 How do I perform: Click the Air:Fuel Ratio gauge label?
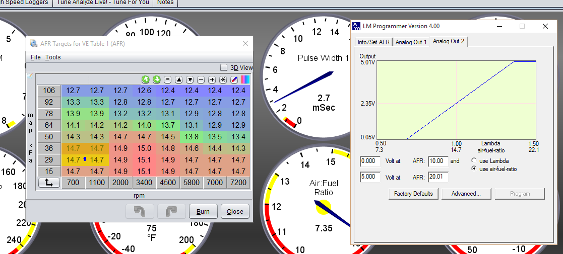coord(324,188)
